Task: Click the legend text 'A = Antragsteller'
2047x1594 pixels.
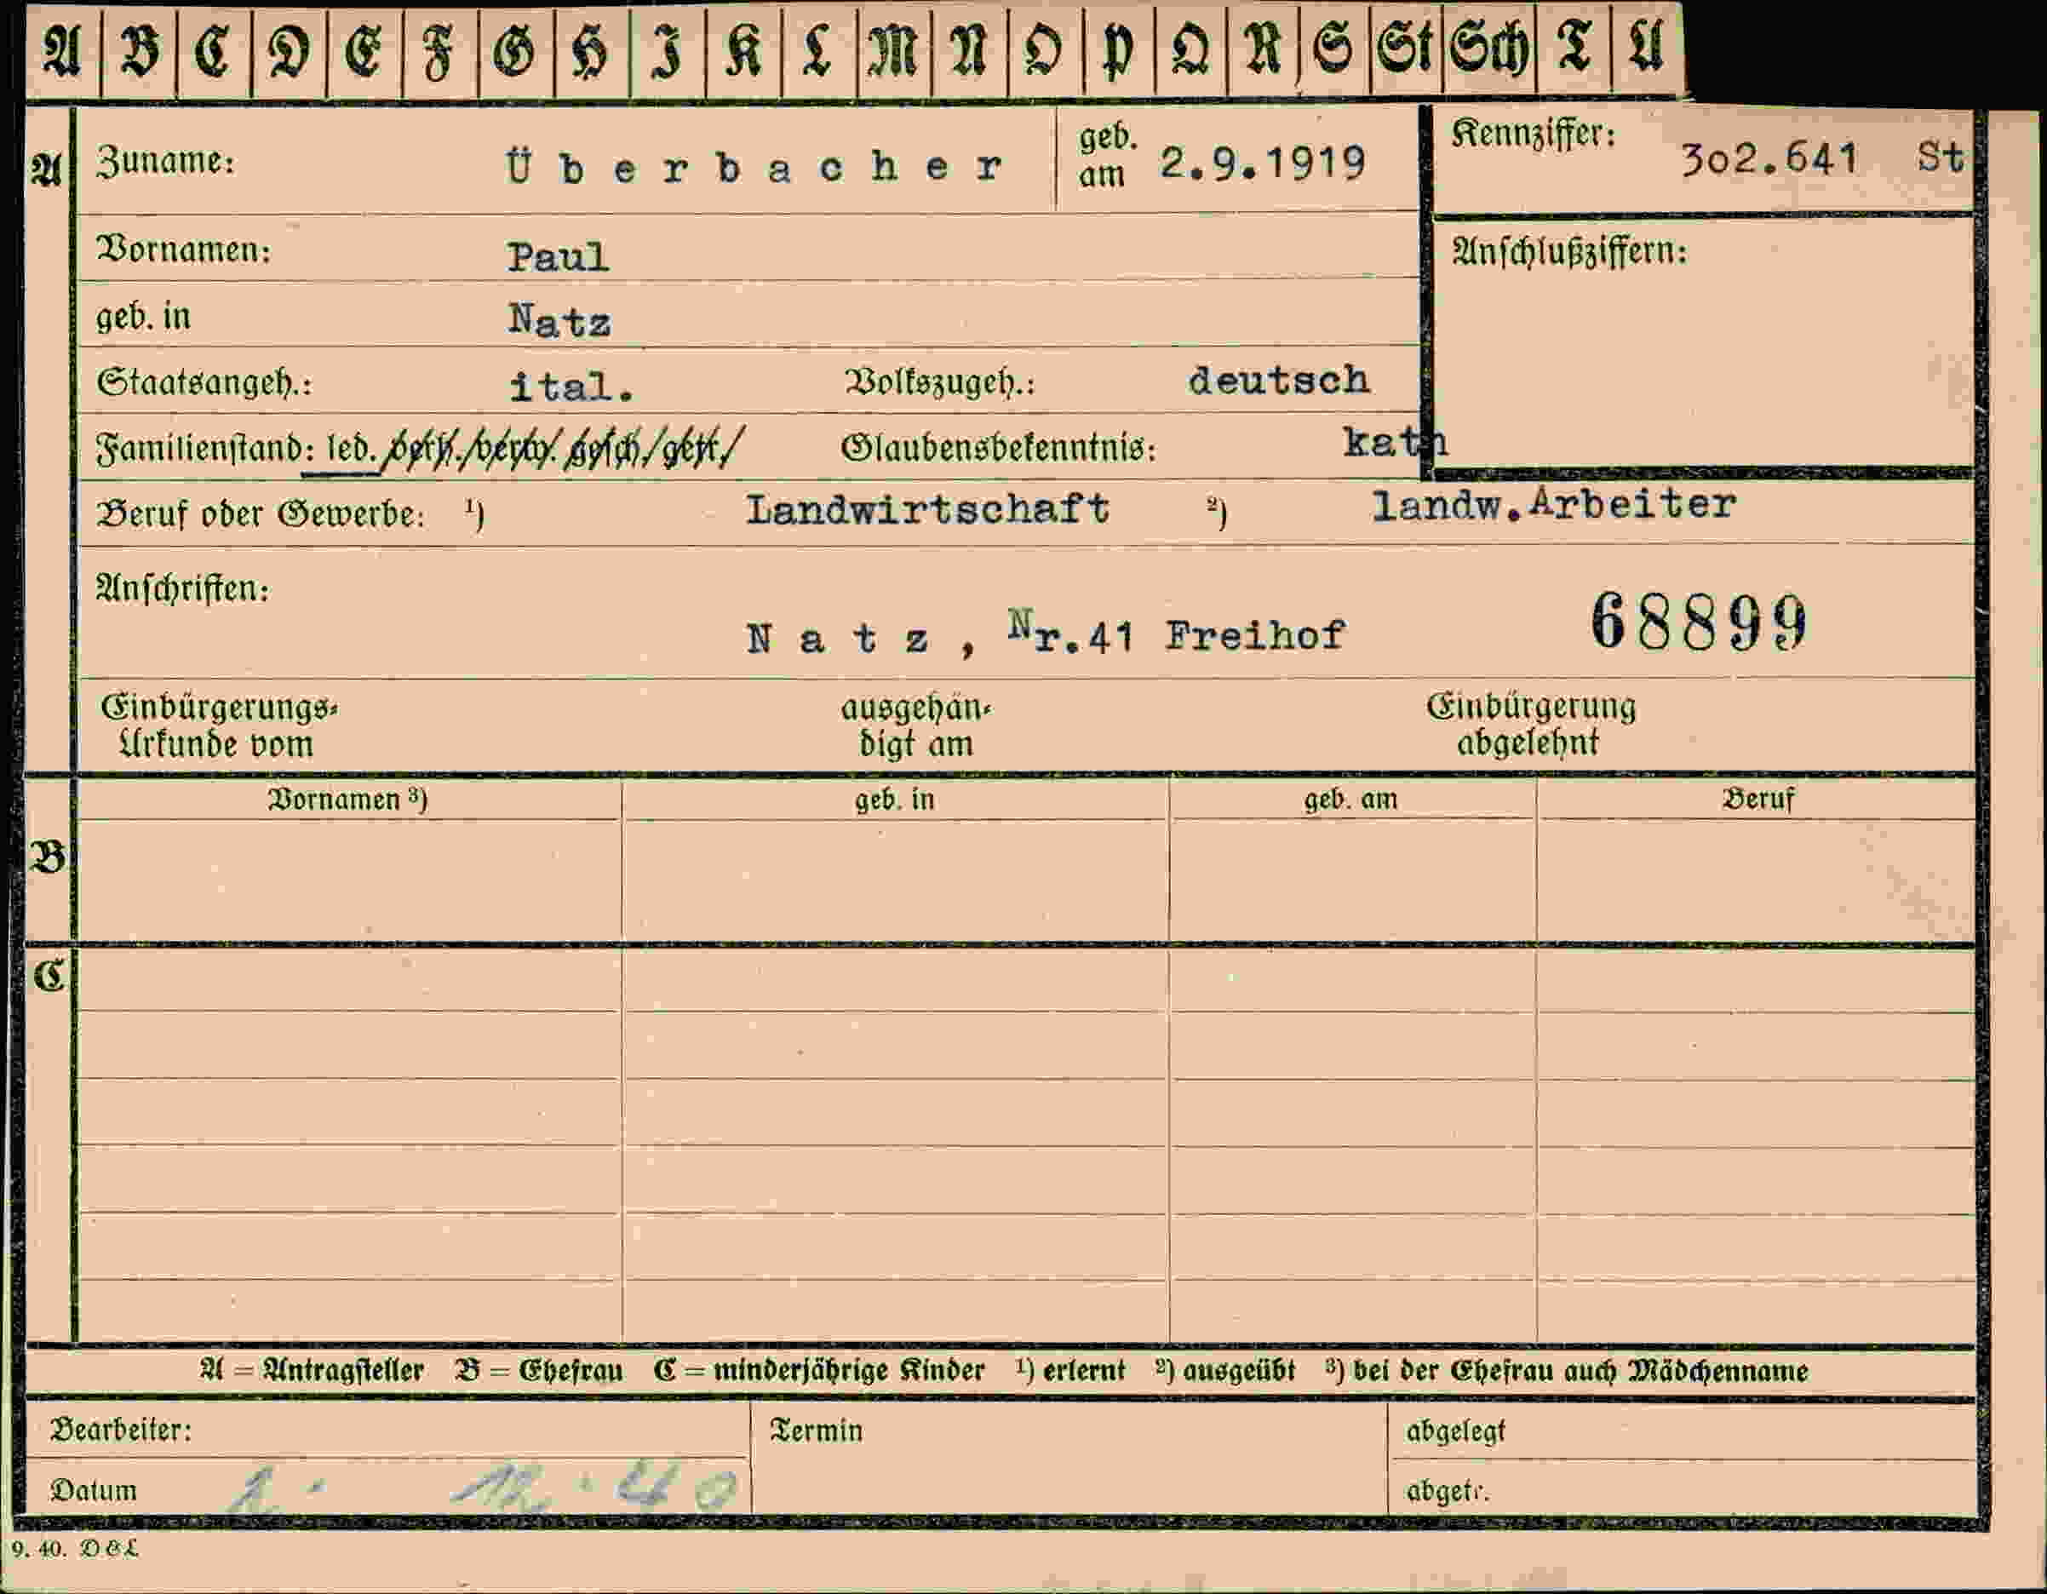Action: click(x=312, y=1371)
